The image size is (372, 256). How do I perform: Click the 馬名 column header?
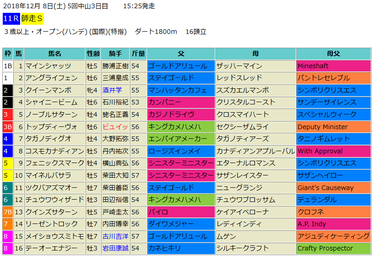(55, 54)
